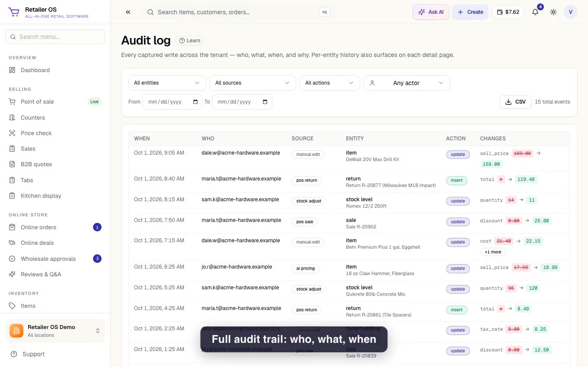Open the All sources dropdown

[x=252, y=83]
